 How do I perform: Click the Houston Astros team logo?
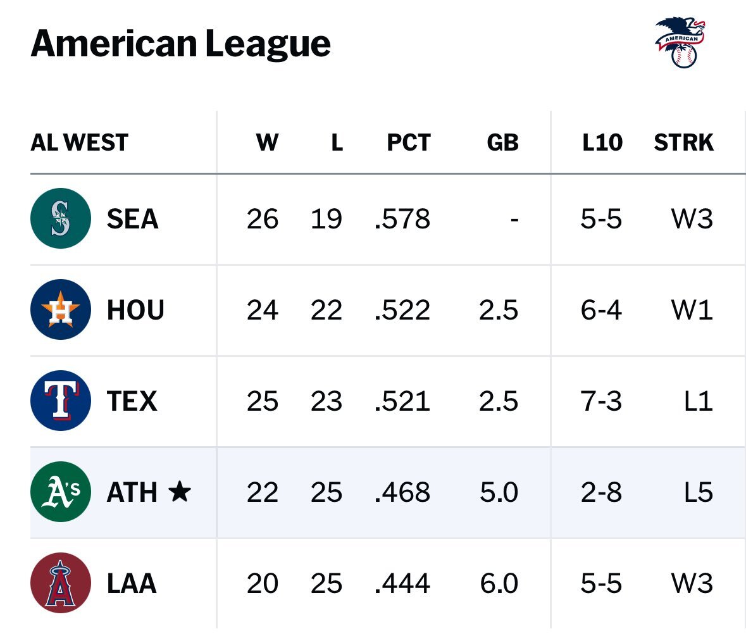(x=61, y=310)
